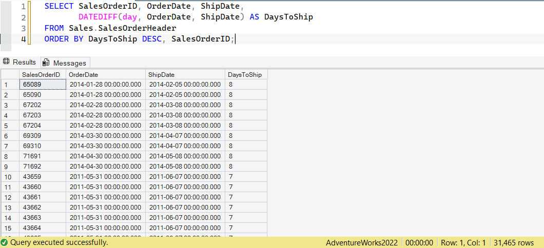Click the 00:00:00 elapsed time indicator

click(x=419, y=242)
